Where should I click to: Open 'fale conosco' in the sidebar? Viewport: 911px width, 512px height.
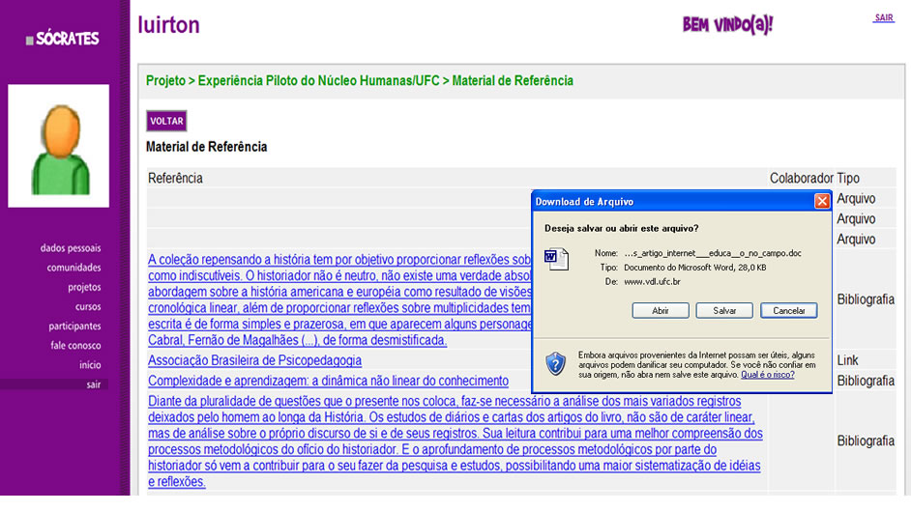tap(76, 345)
